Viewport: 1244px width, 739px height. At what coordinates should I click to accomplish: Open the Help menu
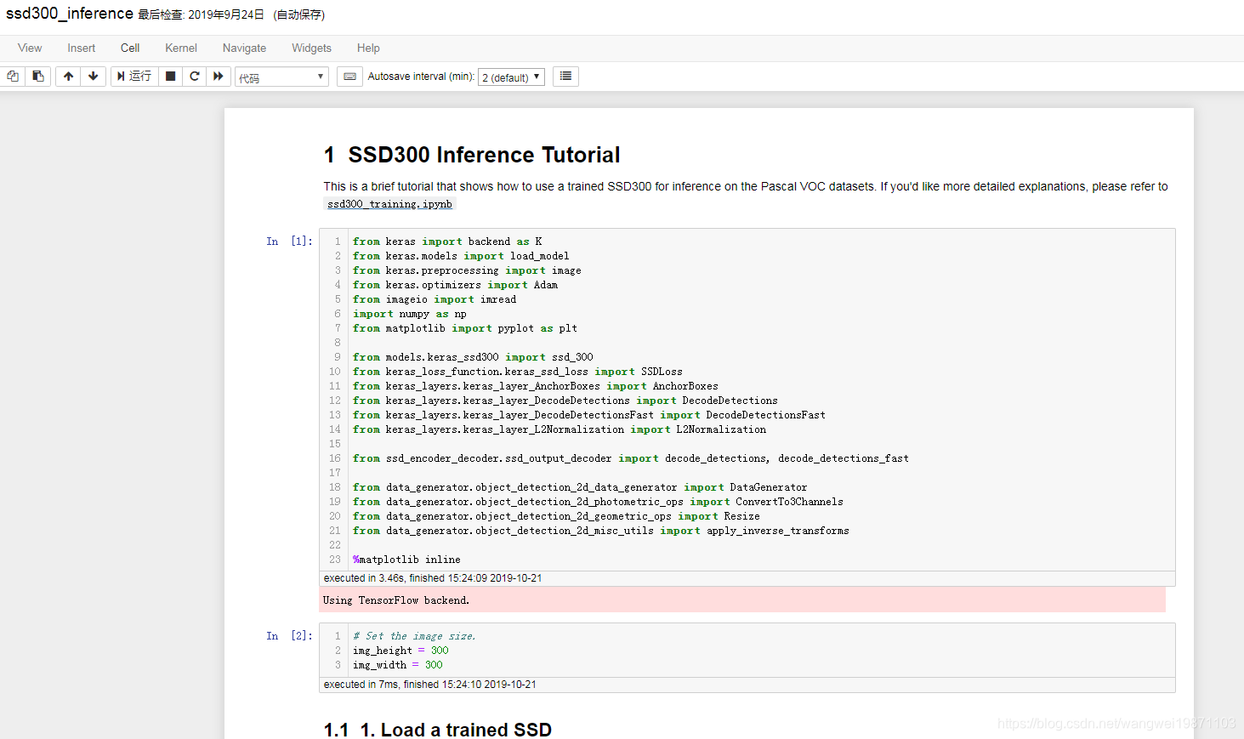(x=368, y=48)
